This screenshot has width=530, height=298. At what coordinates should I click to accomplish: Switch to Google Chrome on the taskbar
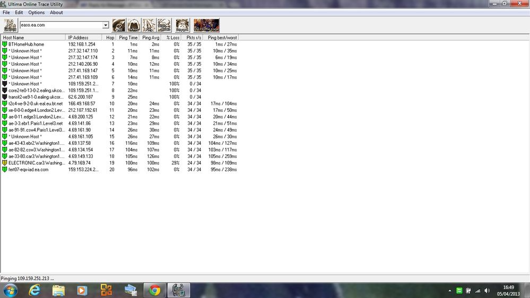click(x=155, y=290)
